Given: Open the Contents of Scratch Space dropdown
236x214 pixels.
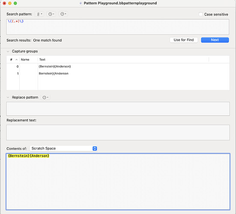Looking at the screenshot, I should (63, 149).
